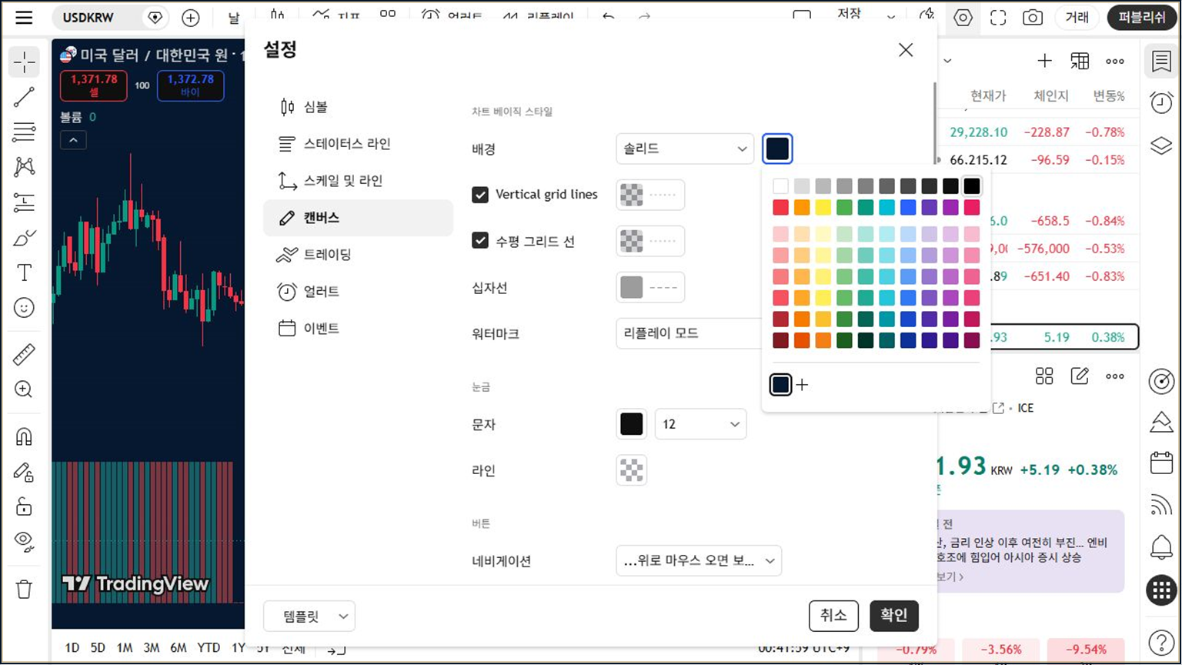This screenshot has width=1182, height=665.
Task: Collapse the indicator legend chevron
Action: pyautogui.click(x=73, y=140)
